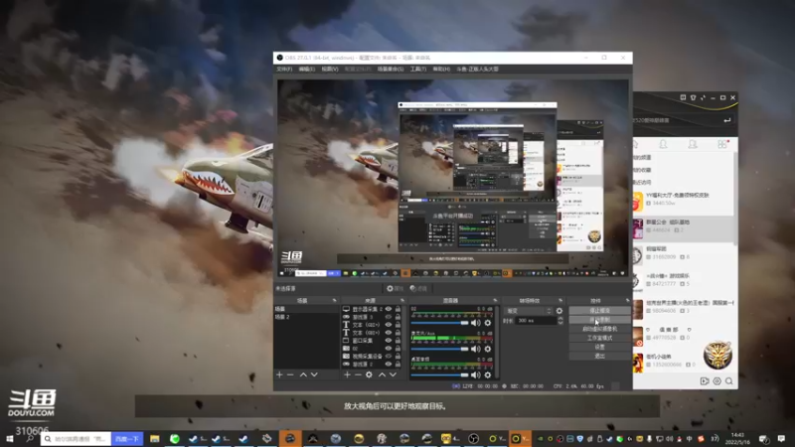Screen dimensions: 795x447
Task: Add a new source with the plus button
Action: (x=347, y=374)
